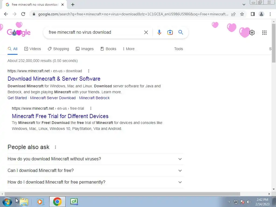Click the 'About 232,000,000 results' text
Viewport: 276px width, 207px height.
[x=43, y=61]
